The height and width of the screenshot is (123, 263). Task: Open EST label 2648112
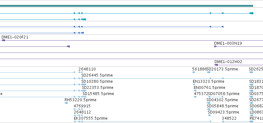(82, 112)
